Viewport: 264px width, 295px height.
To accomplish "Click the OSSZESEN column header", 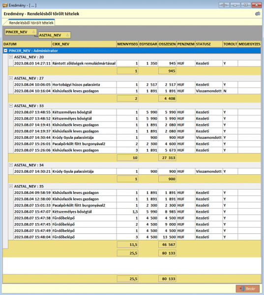I will [x=167, y=44].
